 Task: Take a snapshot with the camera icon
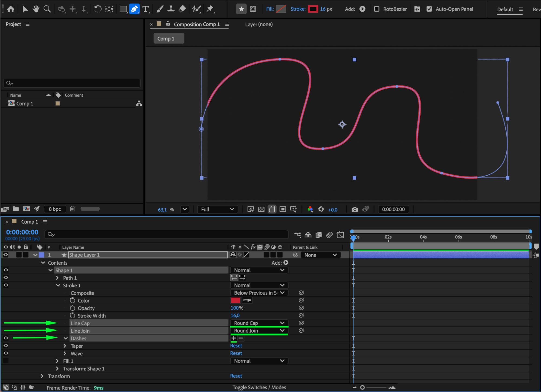coord(355,209)
